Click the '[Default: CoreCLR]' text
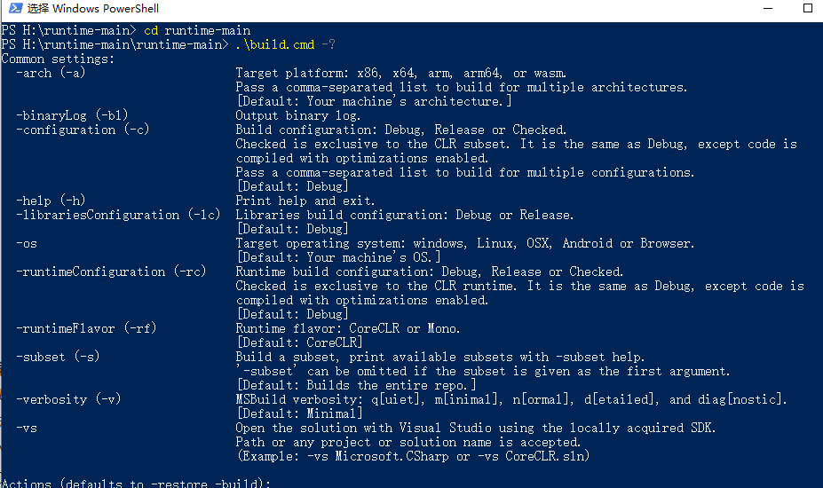 click(300, 342)
